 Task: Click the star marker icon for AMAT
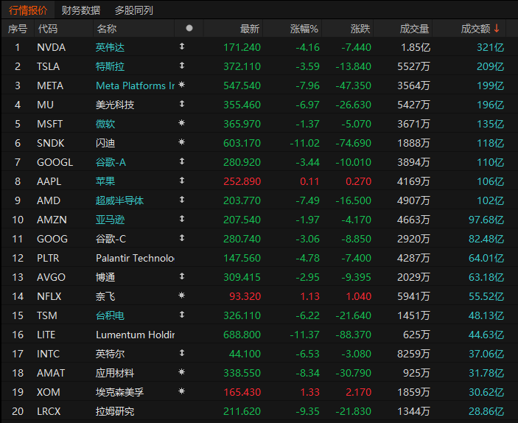(x=182, y=372)
